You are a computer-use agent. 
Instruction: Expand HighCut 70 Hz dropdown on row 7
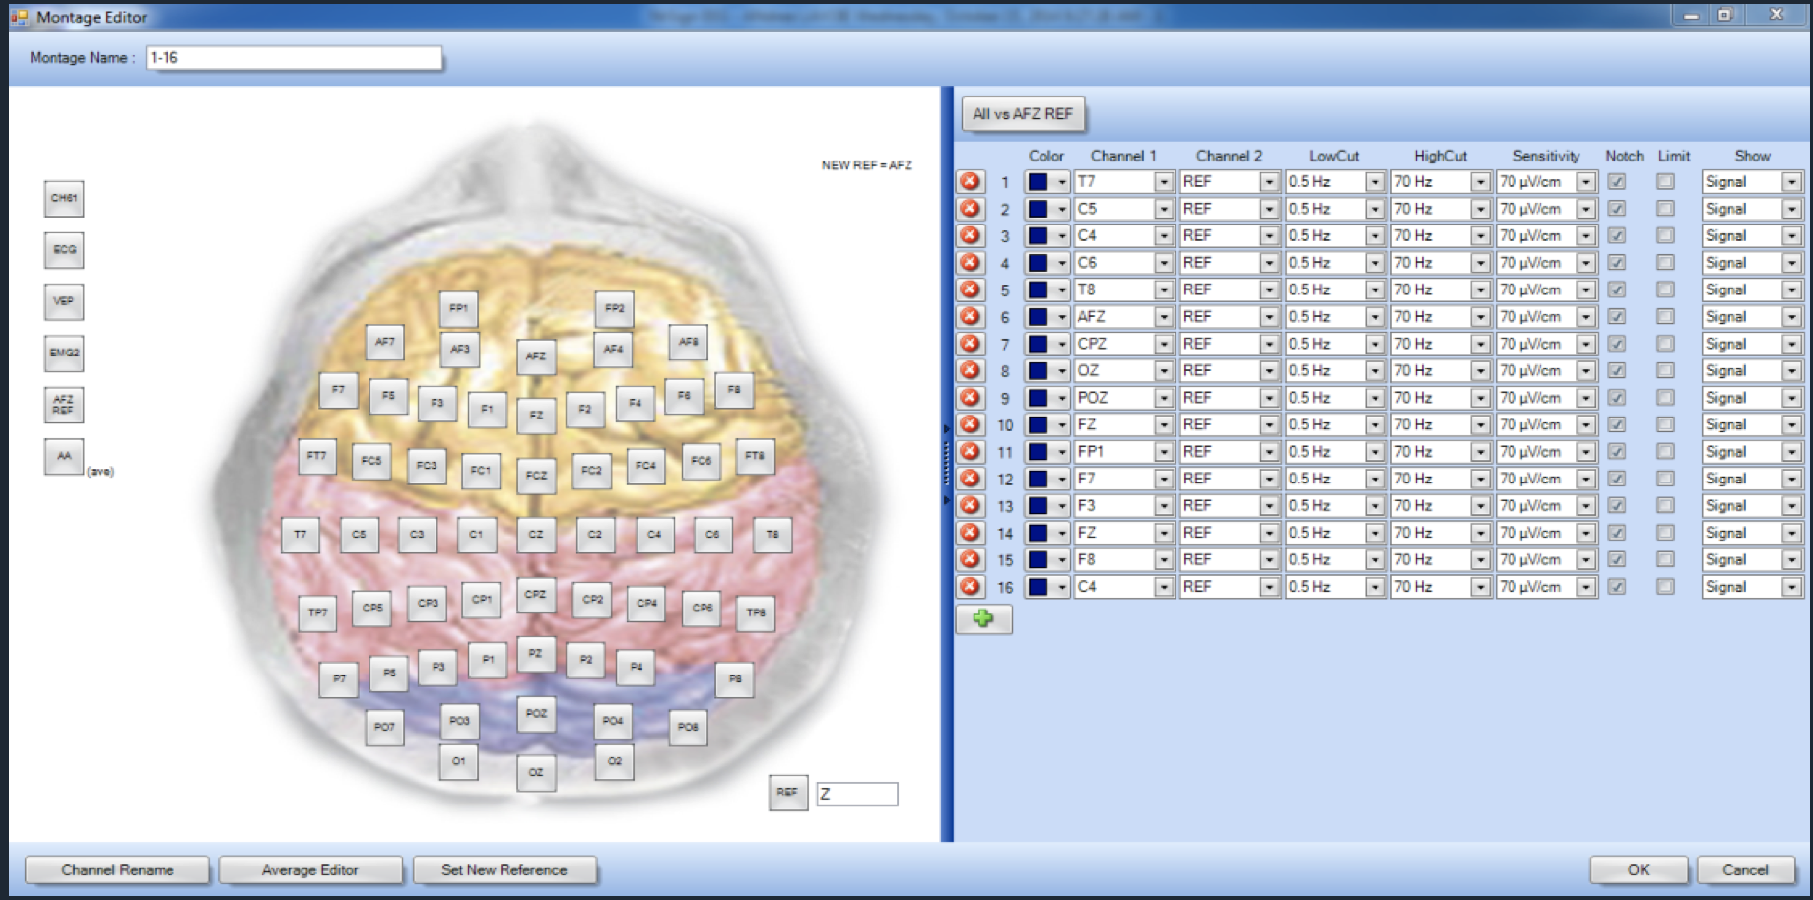[1480, 344]
